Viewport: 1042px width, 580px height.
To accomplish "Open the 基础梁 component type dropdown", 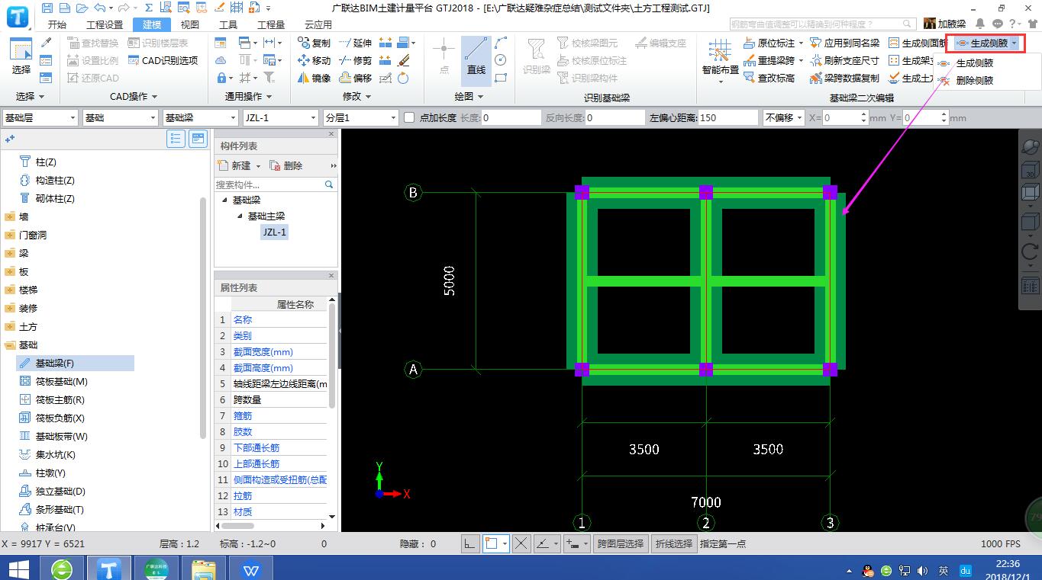I will pyautogui.click(x=200, y=117).
